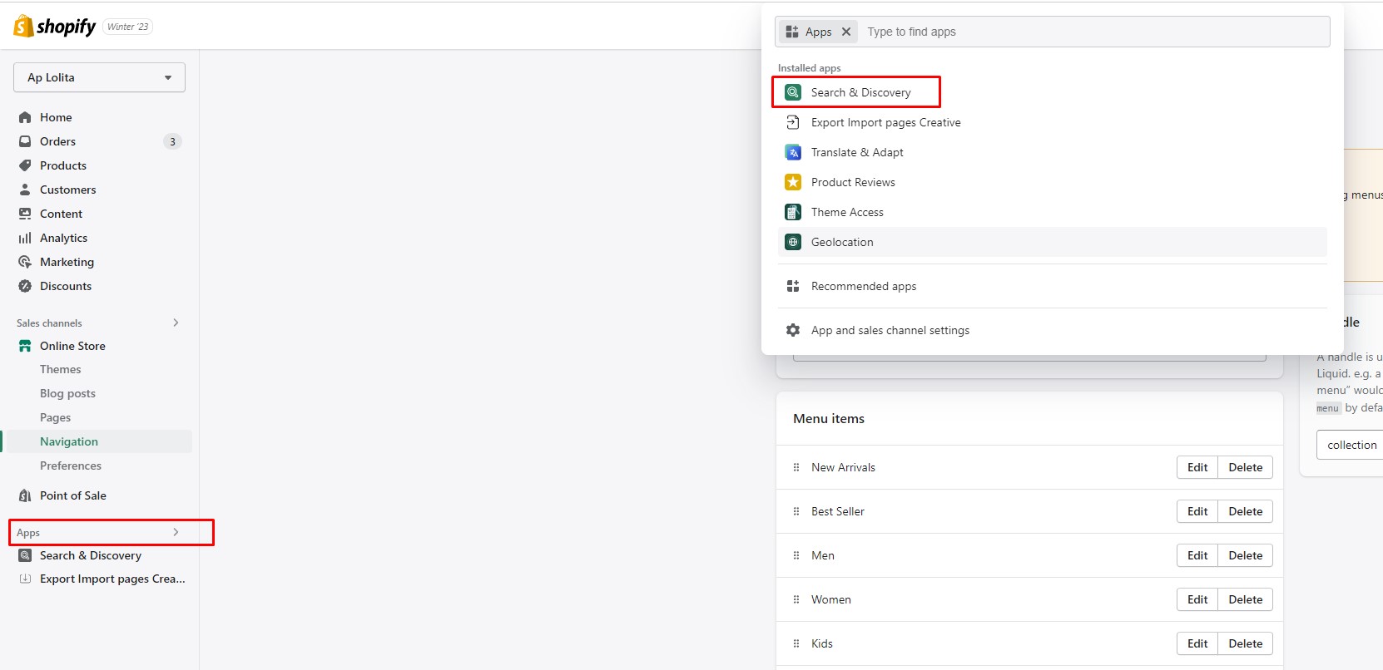Click the App and sales channel settings gear
Screen dimensions: 1383x670
793,330
